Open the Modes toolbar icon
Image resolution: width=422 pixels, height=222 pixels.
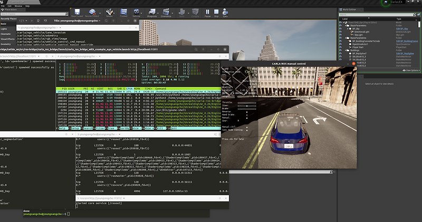[110, 12]
